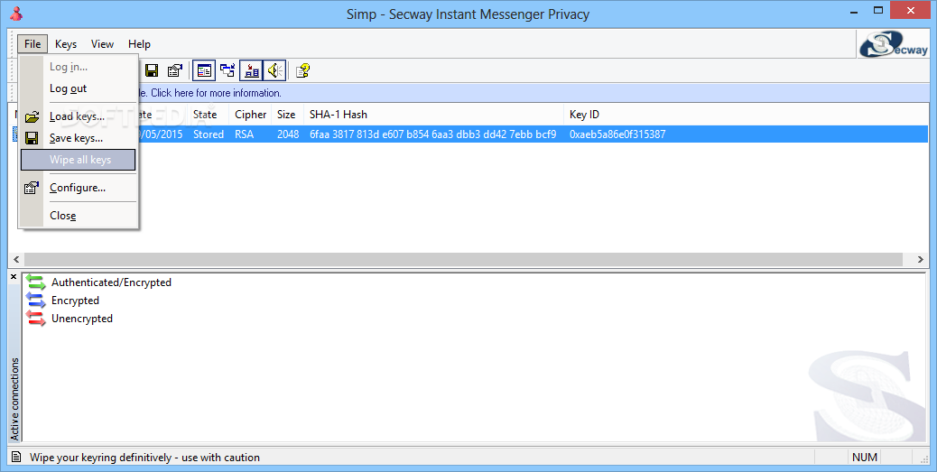The width and height of the screenshot is (937, 472).
Task: Click the settings icon next to Configure menu entry
Action: pos(32,188)
